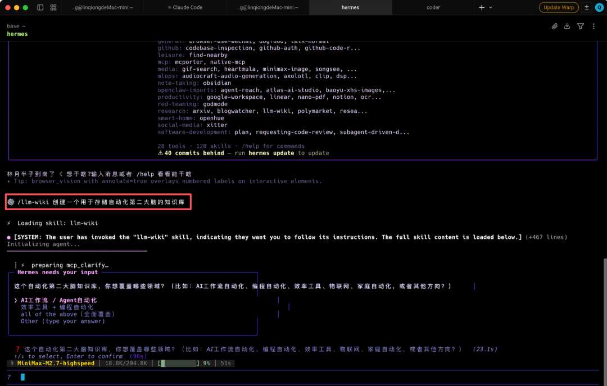
Task: Click the 'github:' skills category line
Action: [259, 48]
